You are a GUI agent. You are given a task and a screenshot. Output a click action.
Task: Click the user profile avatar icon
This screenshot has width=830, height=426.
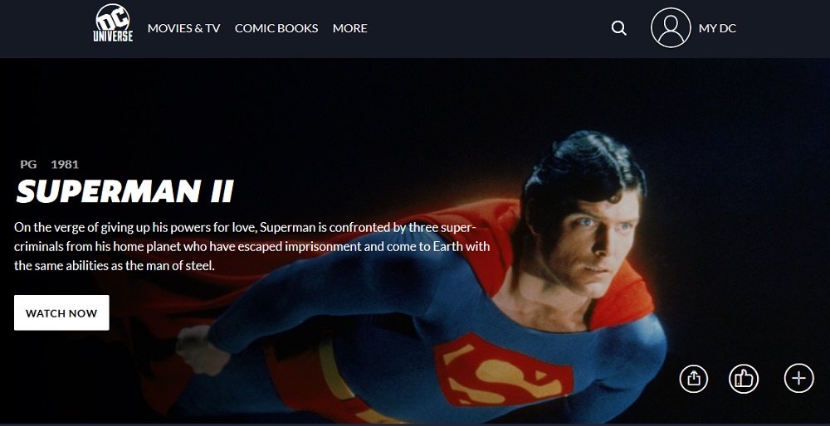tap(671, 27)
